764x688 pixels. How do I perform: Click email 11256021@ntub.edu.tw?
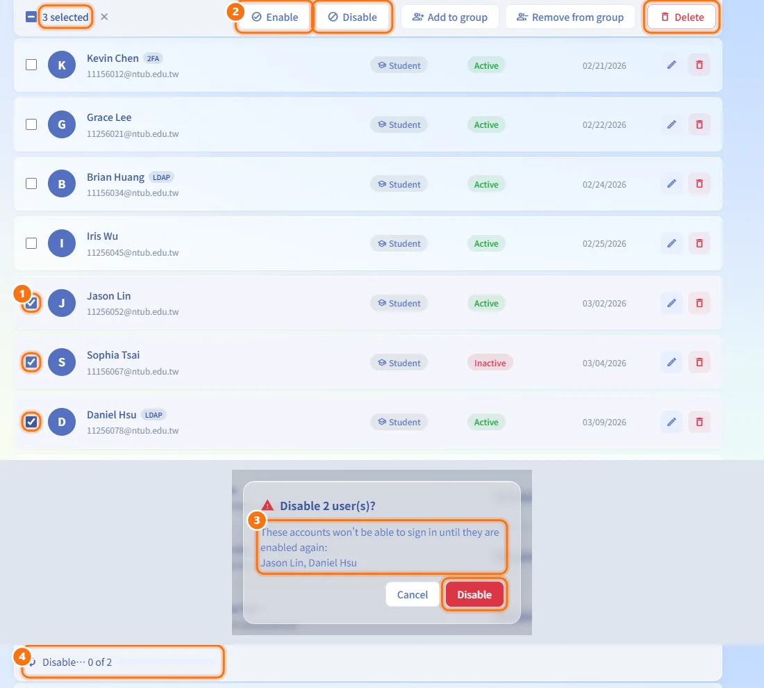(133, 133)
